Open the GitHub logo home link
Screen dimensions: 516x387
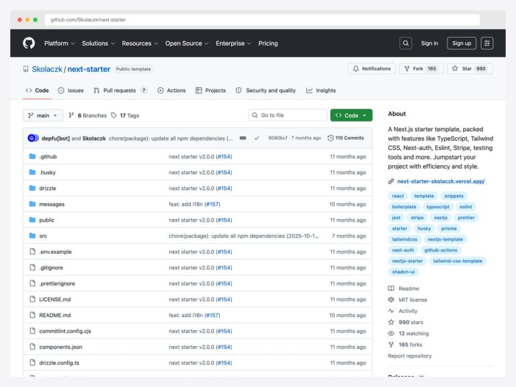29,43
